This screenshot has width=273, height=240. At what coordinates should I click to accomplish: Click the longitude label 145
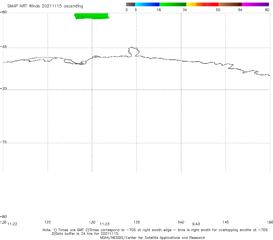click(x=226, y=222)
